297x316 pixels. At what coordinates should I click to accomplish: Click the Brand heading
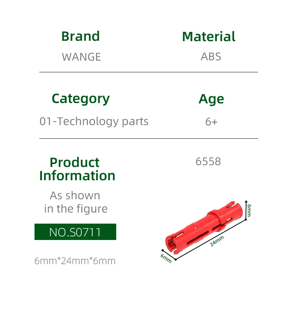(x=81, y=36)
